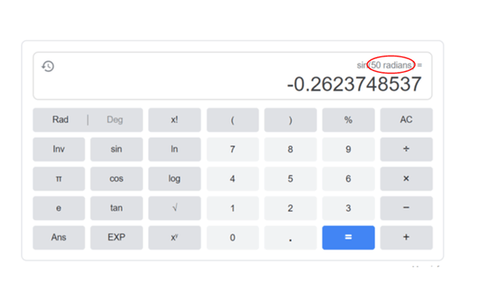This screenshot has width=482, height=290.
Task: Click the minus operator key
Action: [406, 208]
